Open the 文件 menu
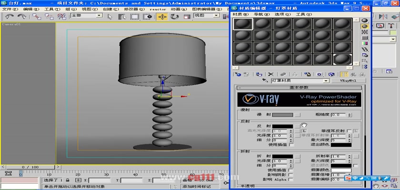 (10, 9)
